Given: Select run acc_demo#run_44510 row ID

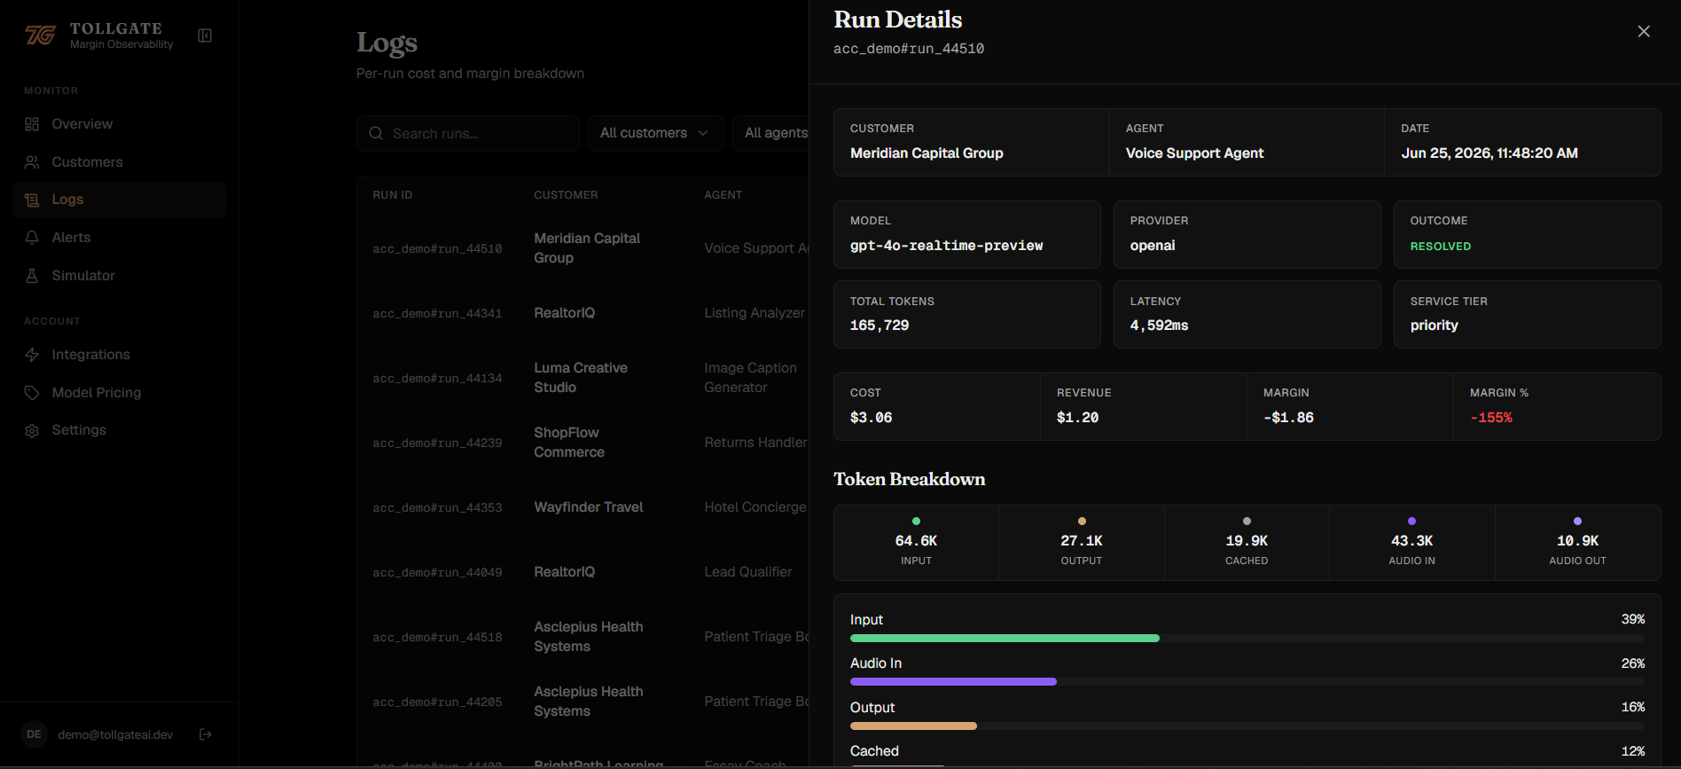Looking at the screenshot, I should (x=437, y=249).
